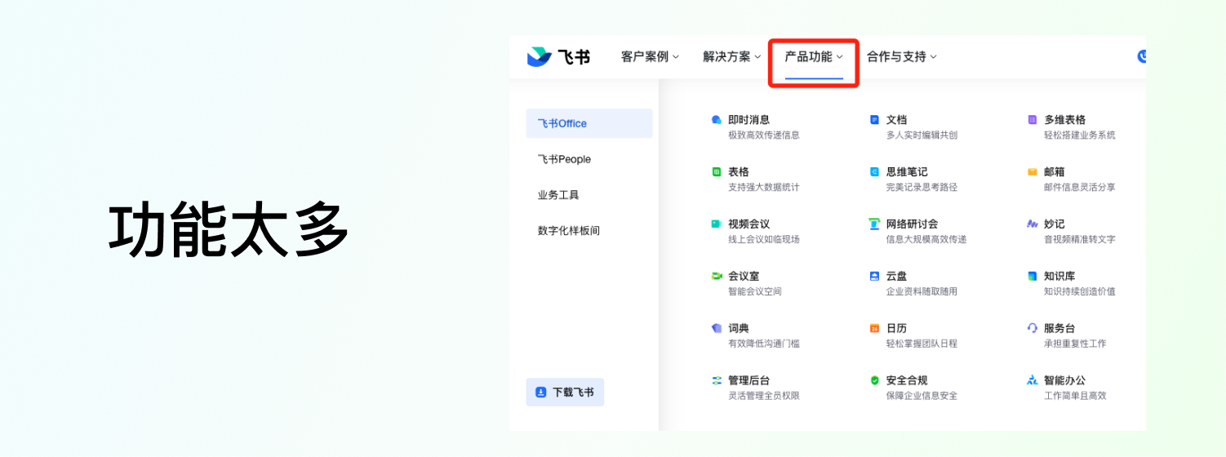The width and height of the screenshot is (1226, 457).
Task: Click the 服务台 headset icon
Action: point(1032,328)
